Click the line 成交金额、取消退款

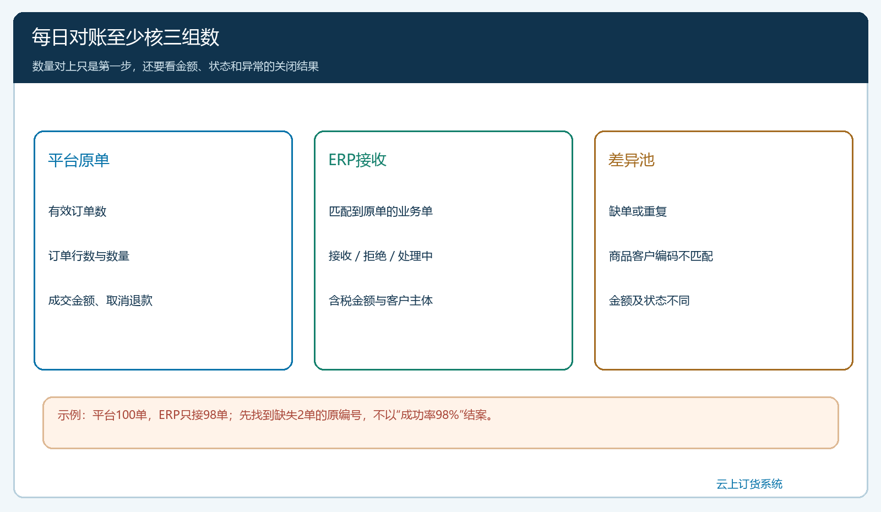click(100, 301)
